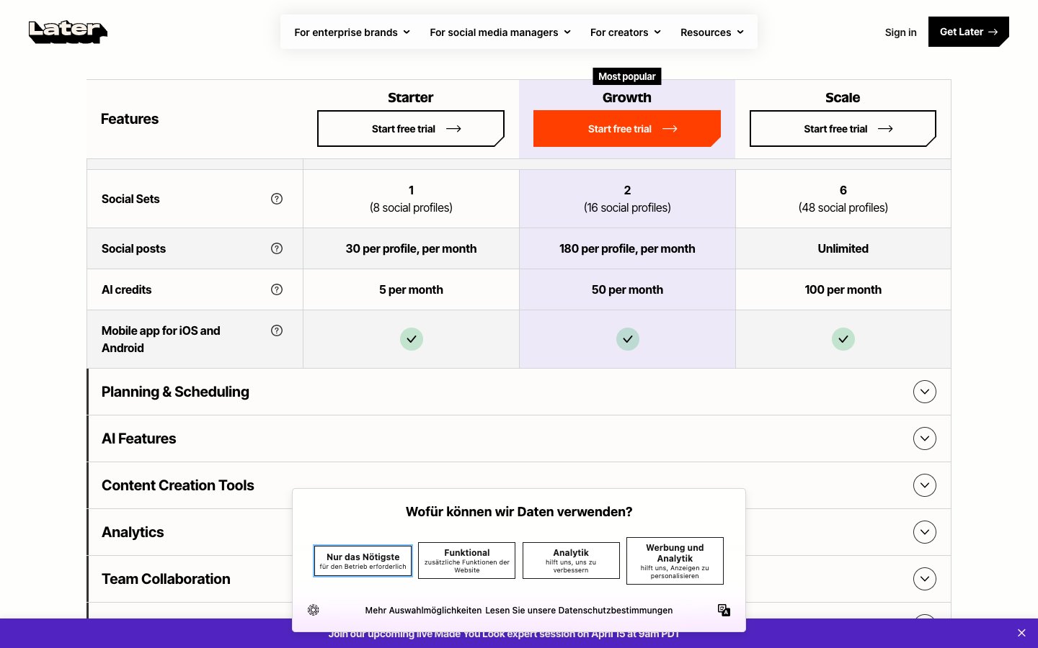Choose 'Funktional' cookie option
This screenshot has width=1038, height=648.
coord(467,561)
